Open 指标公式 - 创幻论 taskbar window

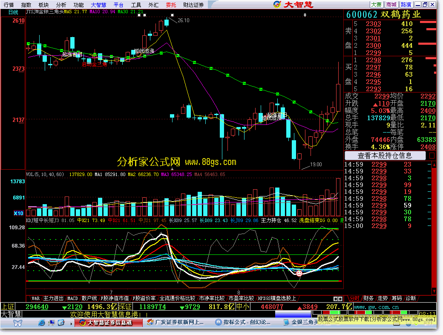tap(243, 323)
